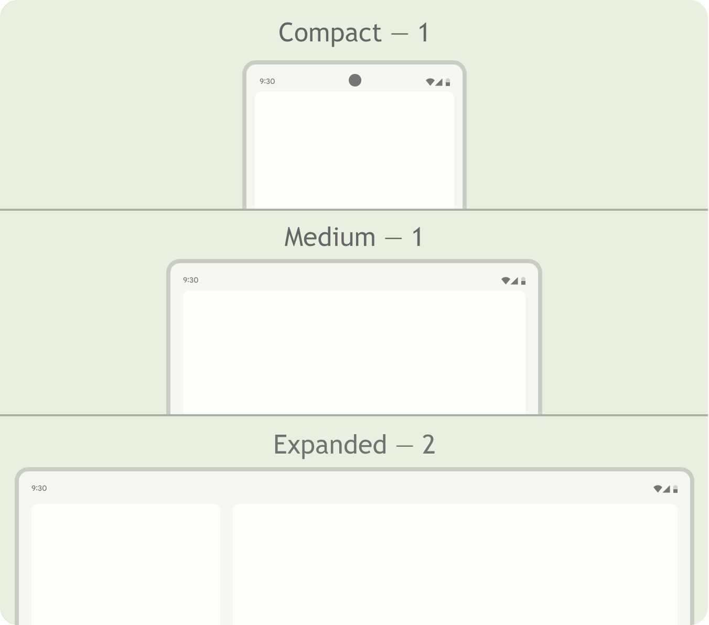Click the single pane in the Compact phone
The height and width of the screenshot is (625, 709).
354,150
